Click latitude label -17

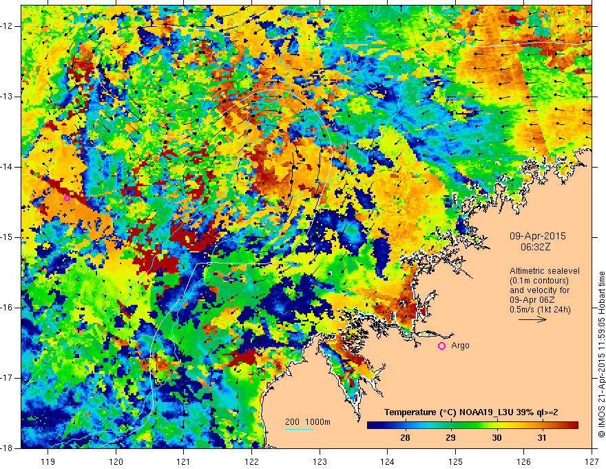[x=8, y=378]
